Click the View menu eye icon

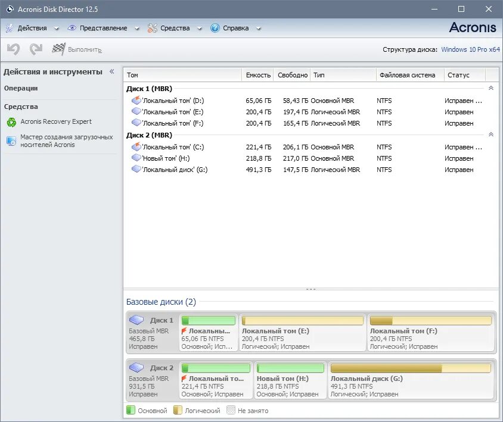(x=72, y=28)
